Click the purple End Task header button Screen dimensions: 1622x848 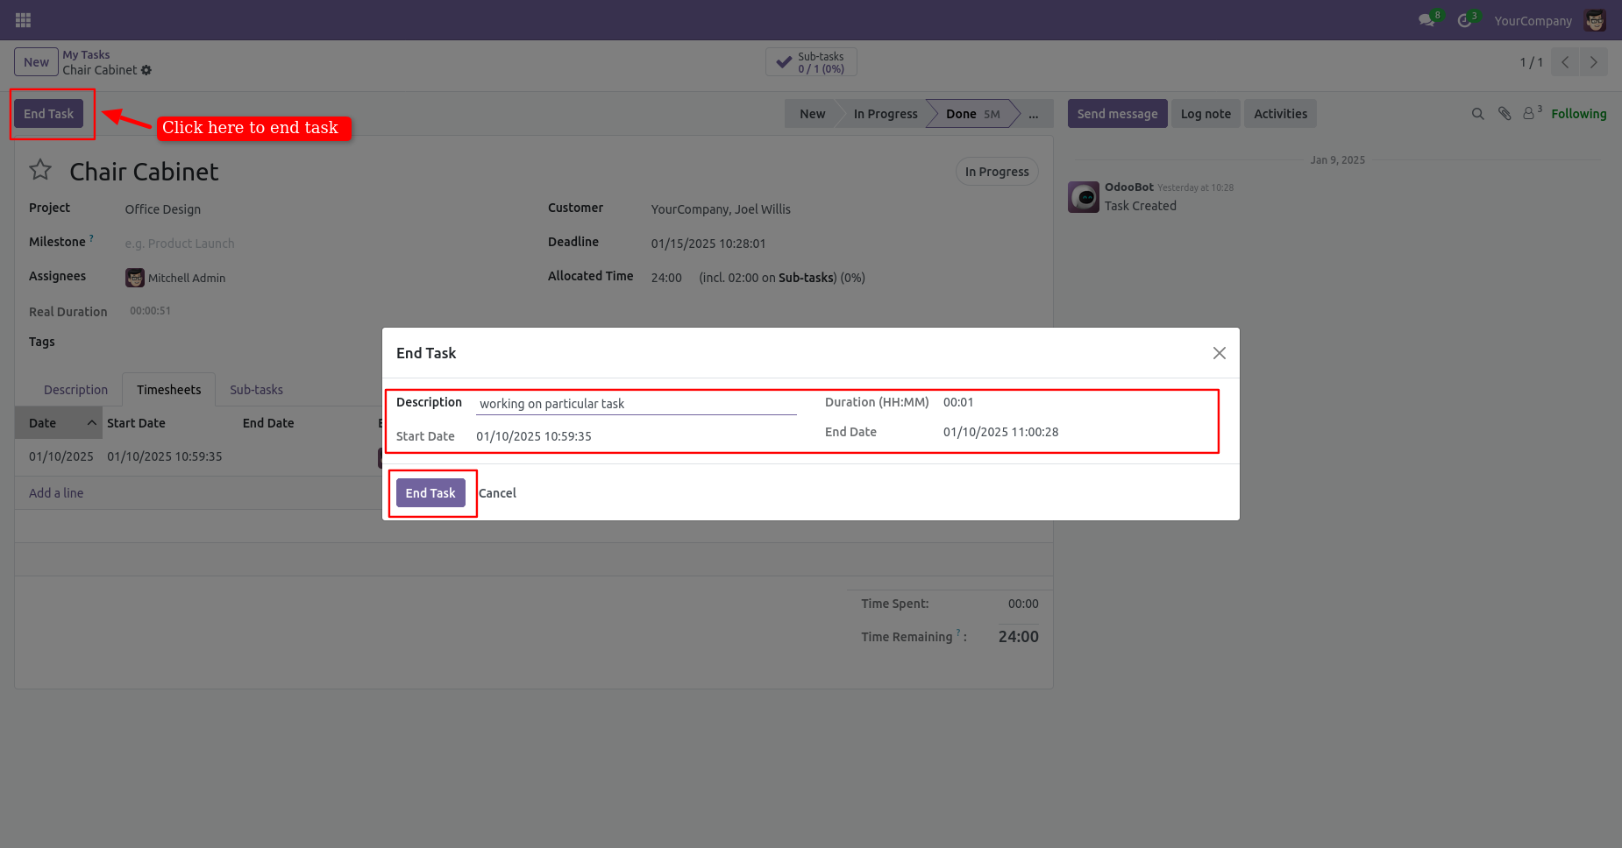pyautogui.click(x=49, y=114)
